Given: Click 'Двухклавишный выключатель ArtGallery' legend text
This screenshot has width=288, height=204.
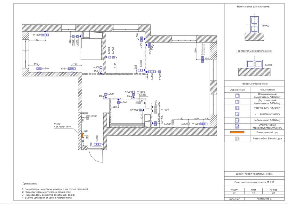Looking at the screenshot, I should pyautogui.click(x=267, y=102).
